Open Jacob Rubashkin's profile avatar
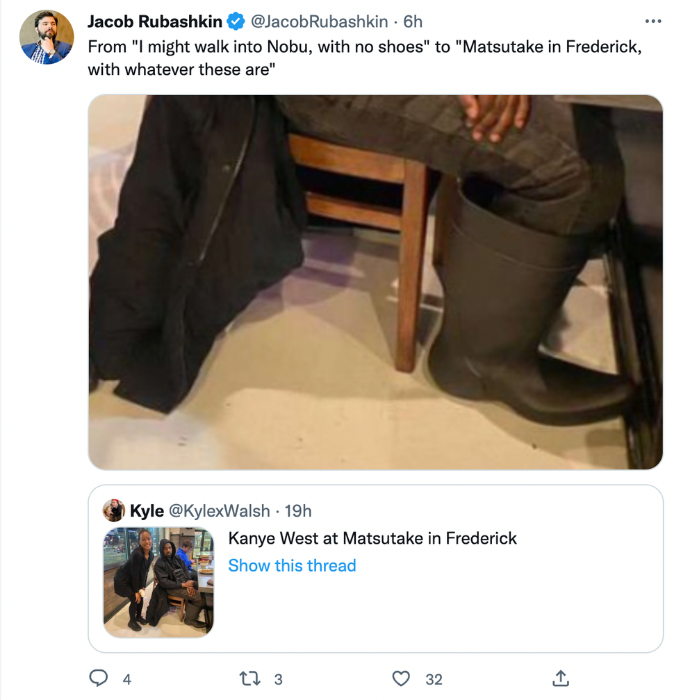 46,37
